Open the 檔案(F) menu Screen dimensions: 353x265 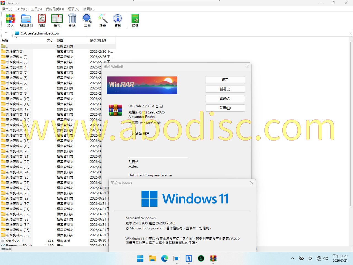click(7, 9)
